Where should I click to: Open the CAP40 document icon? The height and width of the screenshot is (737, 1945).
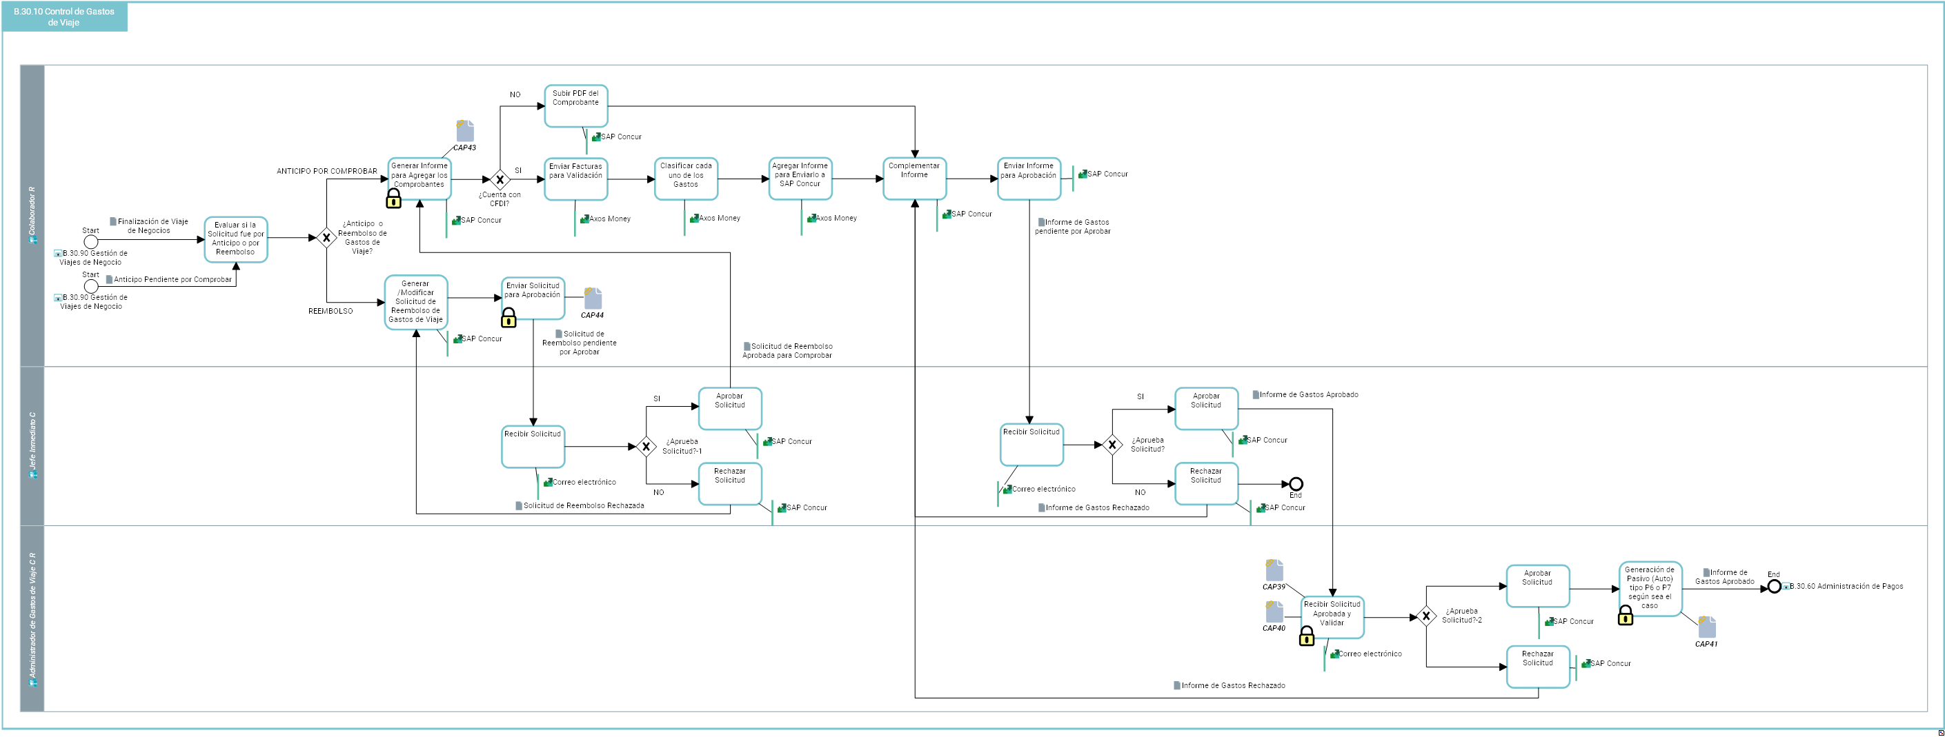click(x=1274, y=611)
